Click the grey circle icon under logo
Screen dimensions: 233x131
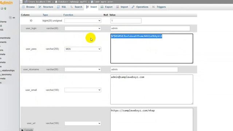(x=2, y=9)
